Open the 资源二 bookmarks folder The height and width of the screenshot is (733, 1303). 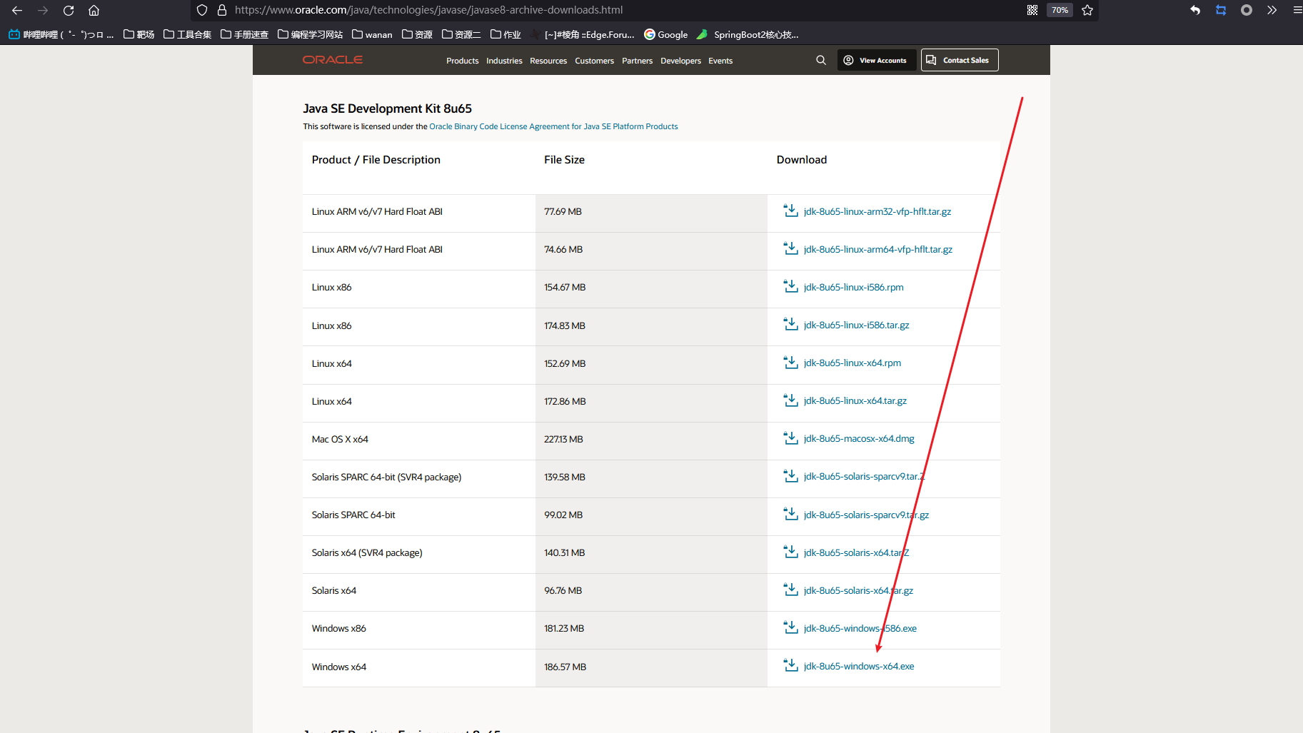tap(461, 34)
